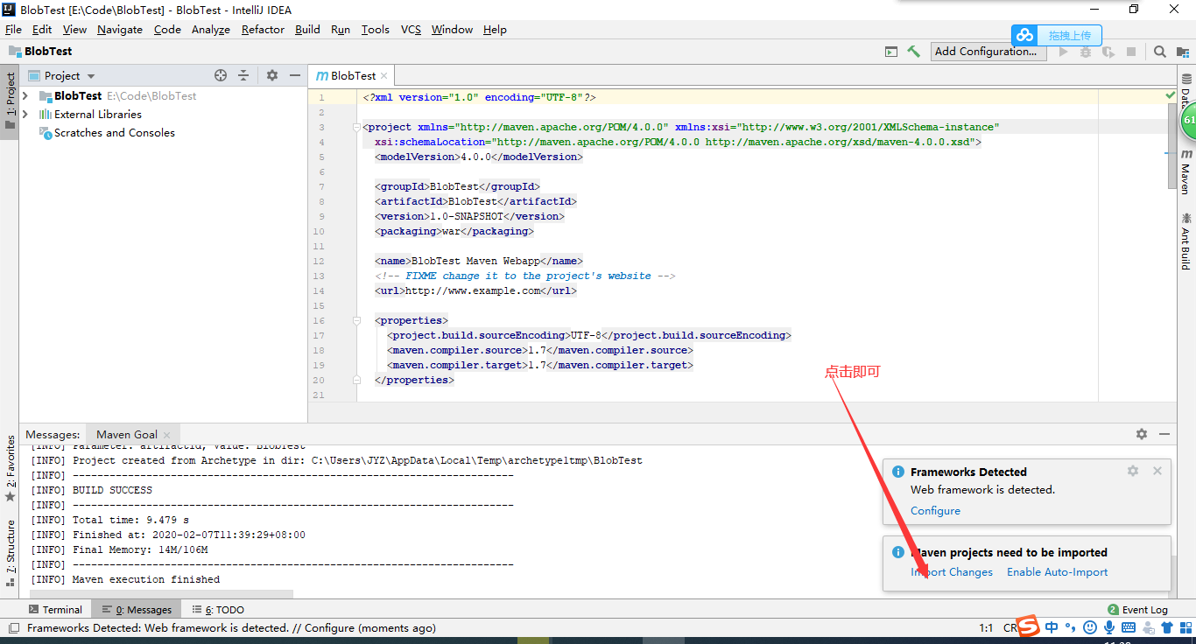The width and height of the screenshot is (1196, 644).
Task: Click the disabled Run play icon
Action: click(1064, 52)
